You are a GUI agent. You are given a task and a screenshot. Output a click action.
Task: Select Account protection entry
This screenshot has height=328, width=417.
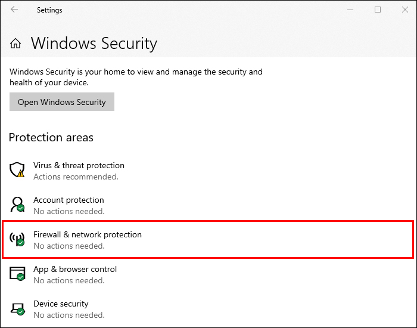[x=69, y=200]
